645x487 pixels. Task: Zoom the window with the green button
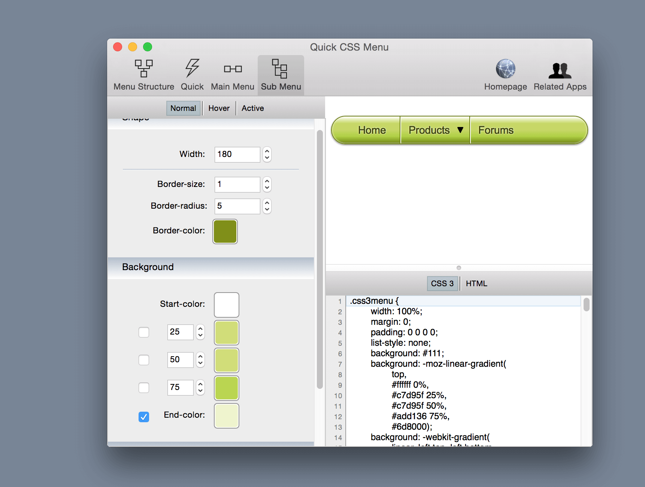click(x=148, y=47)
